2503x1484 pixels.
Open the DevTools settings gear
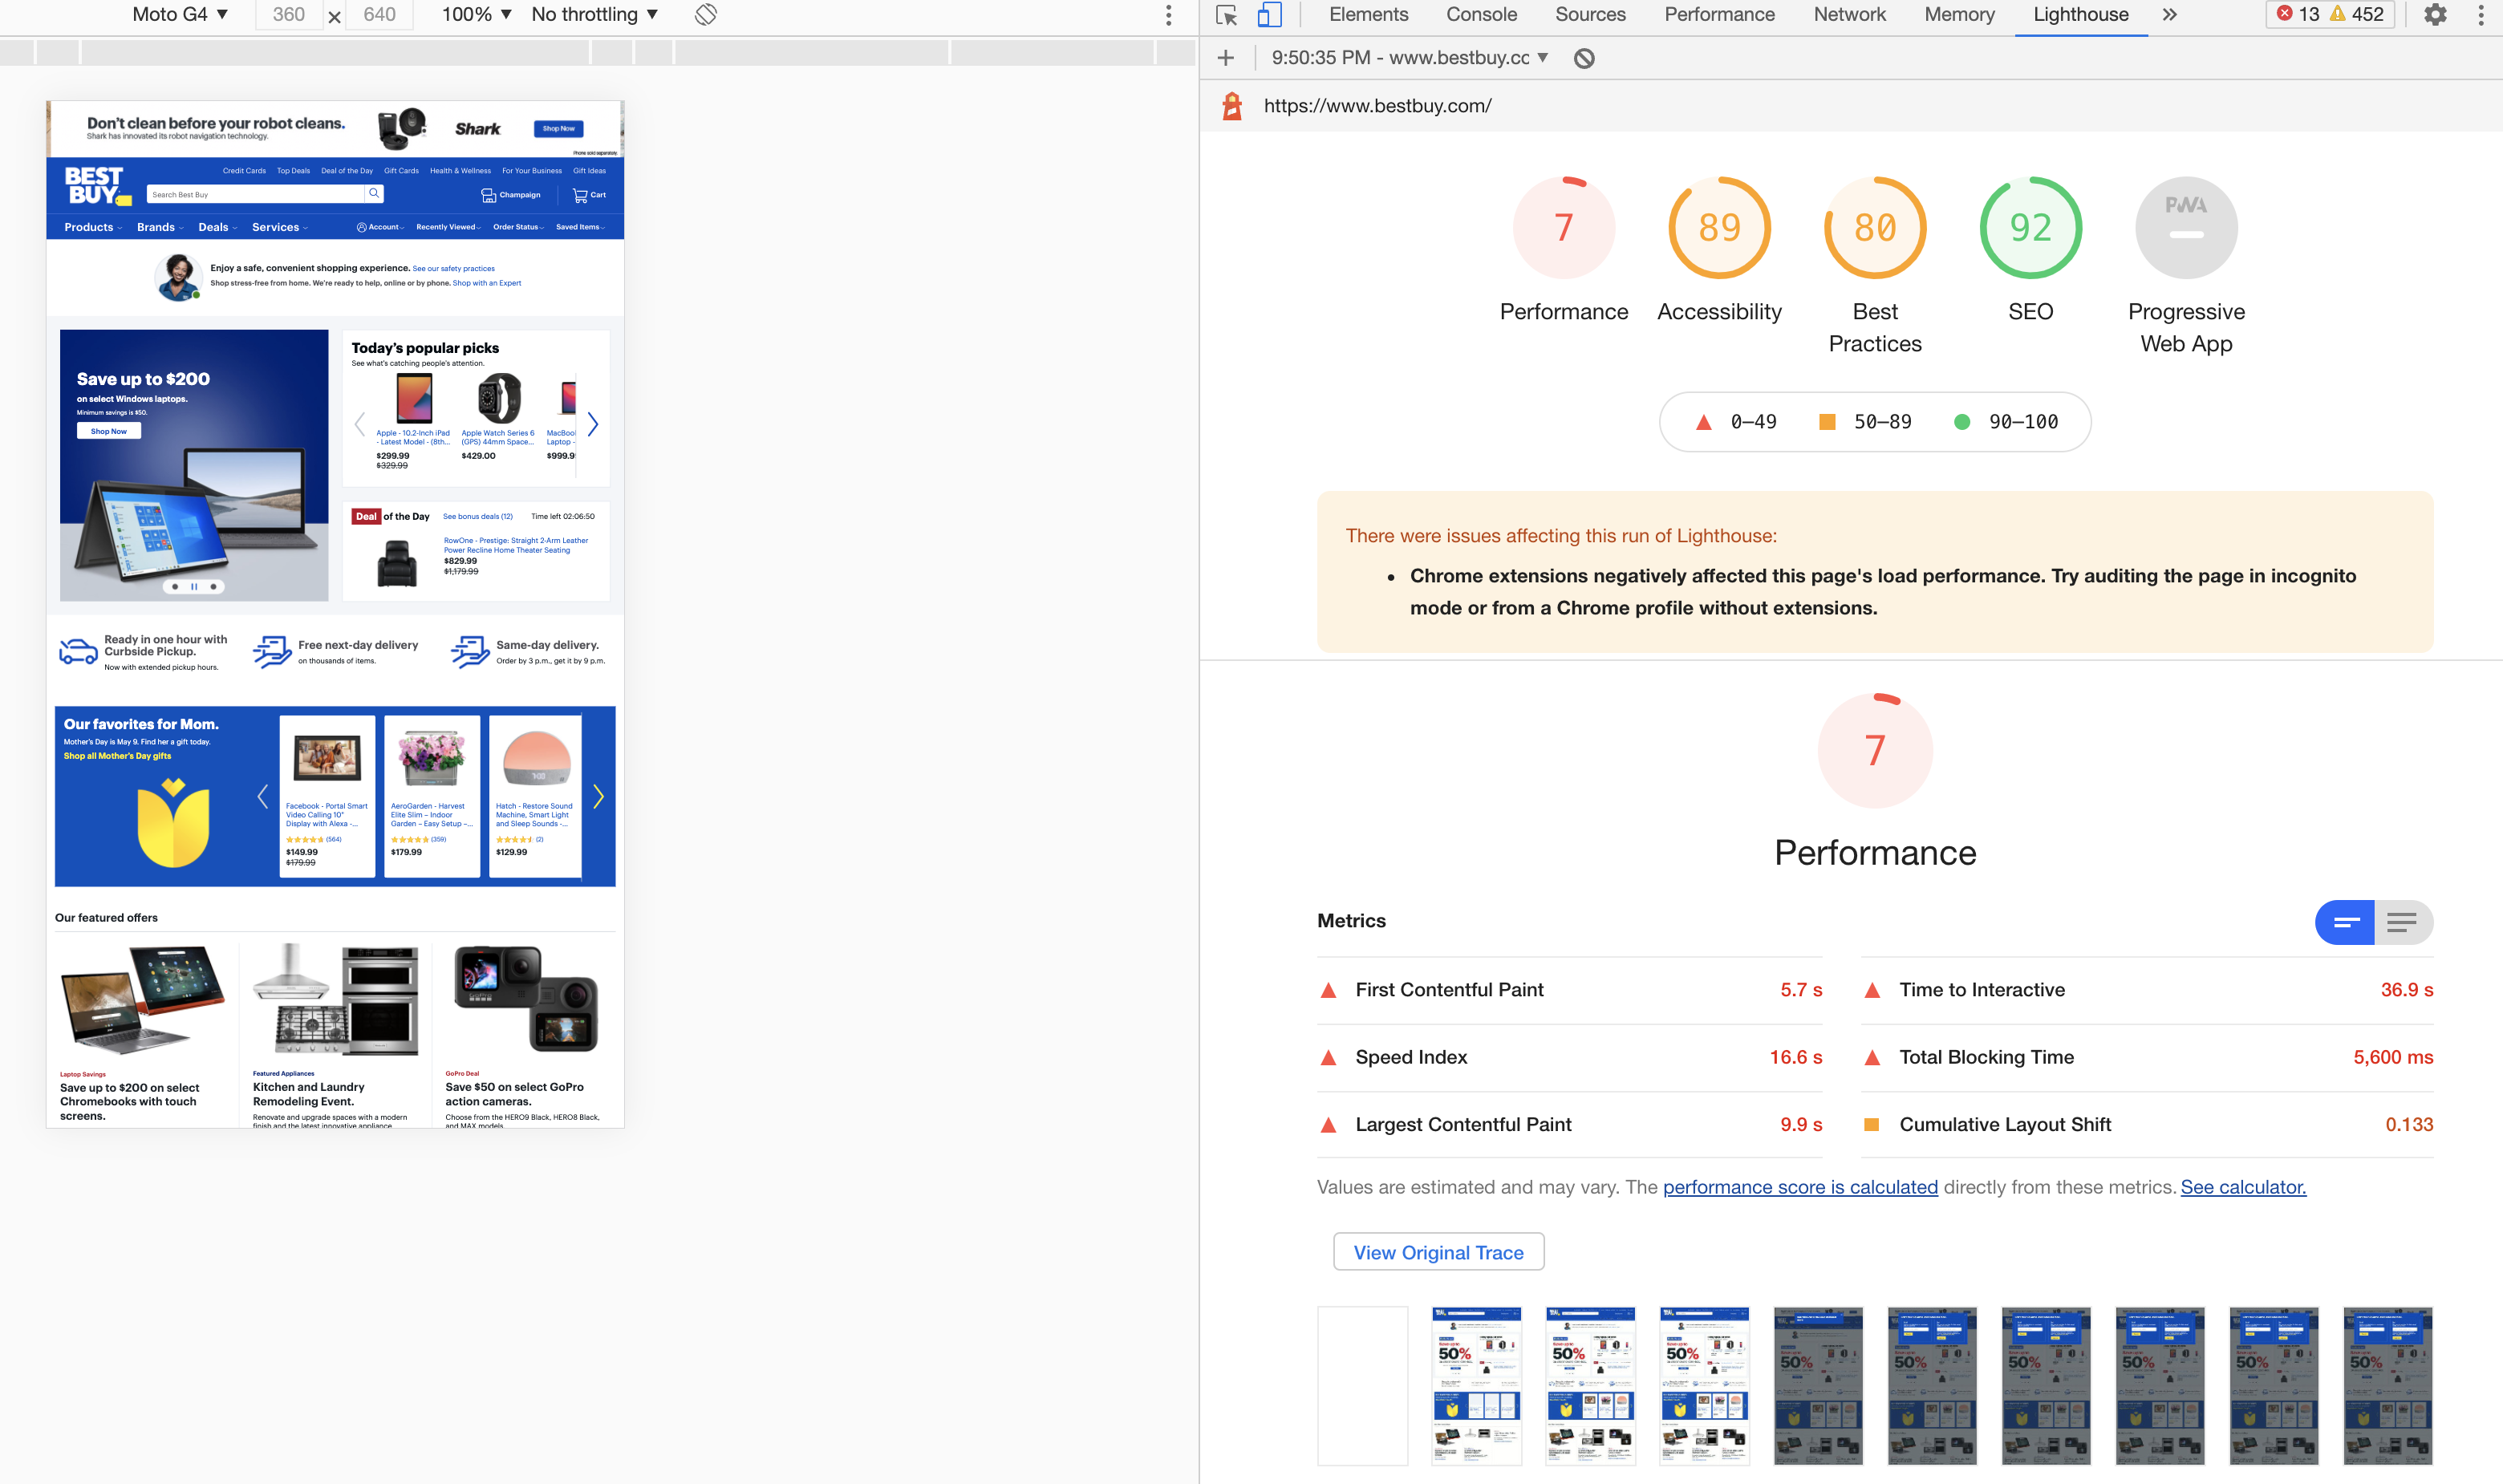pyautogui.click(x=2435, y=15)
